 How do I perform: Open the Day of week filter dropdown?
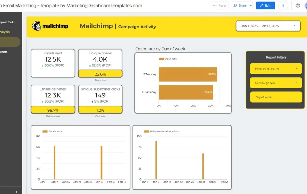tap(276, 97)
